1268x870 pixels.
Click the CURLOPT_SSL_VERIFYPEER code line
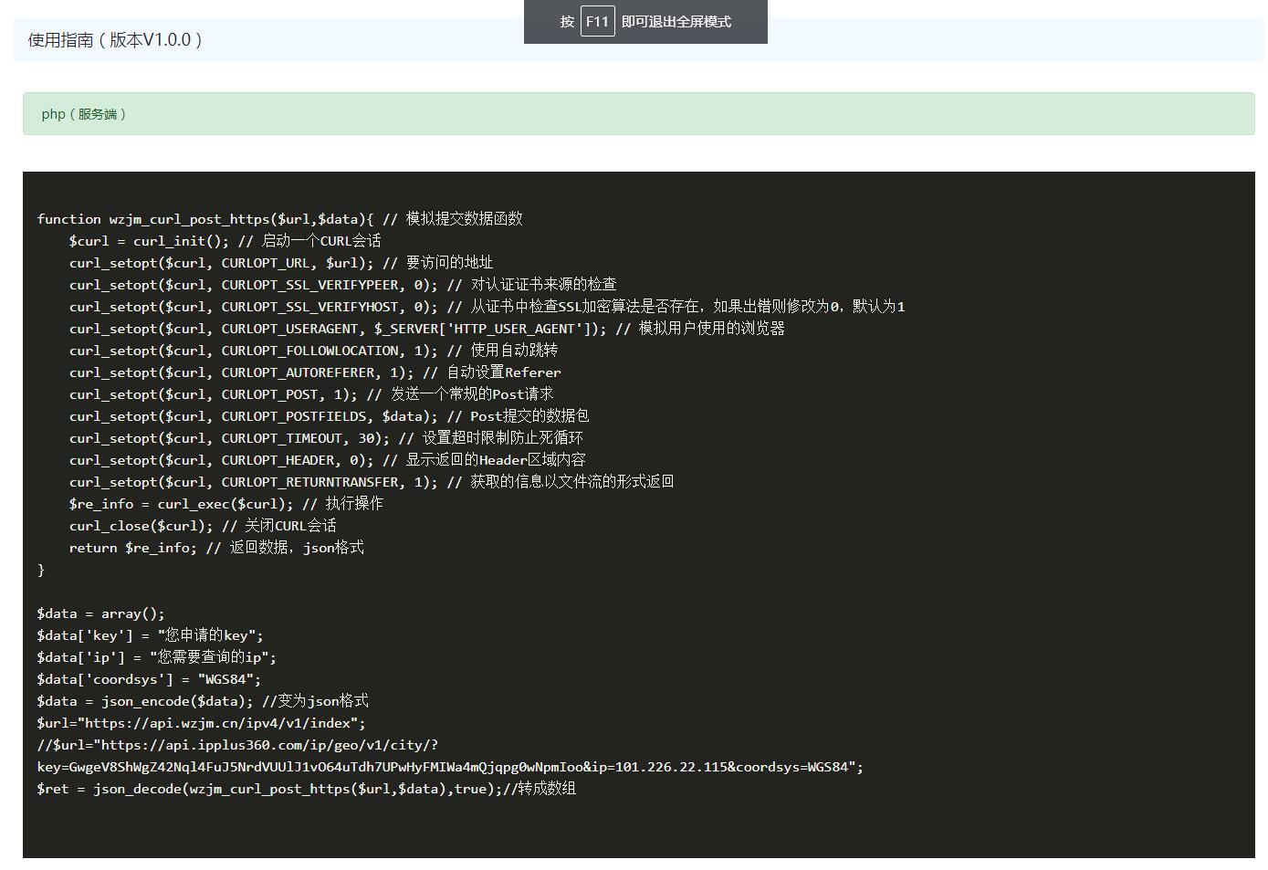coord(342,285)
